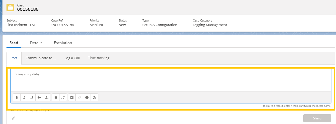
Task: Click the yellow Case briefcase icon
Action: click(x=11, y=8)
